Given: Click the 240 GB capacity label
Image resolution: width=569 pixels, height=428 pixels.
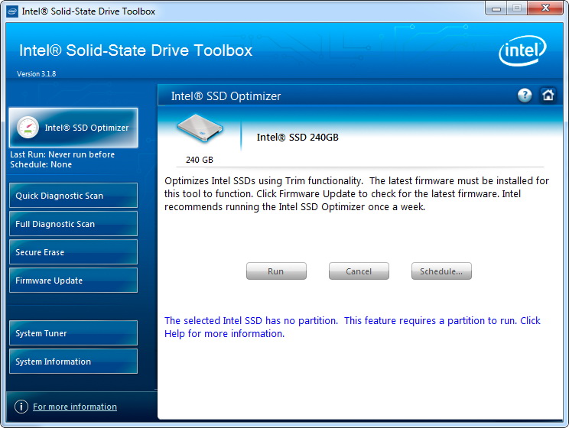Looking at the screenshot, I should 199,160.
